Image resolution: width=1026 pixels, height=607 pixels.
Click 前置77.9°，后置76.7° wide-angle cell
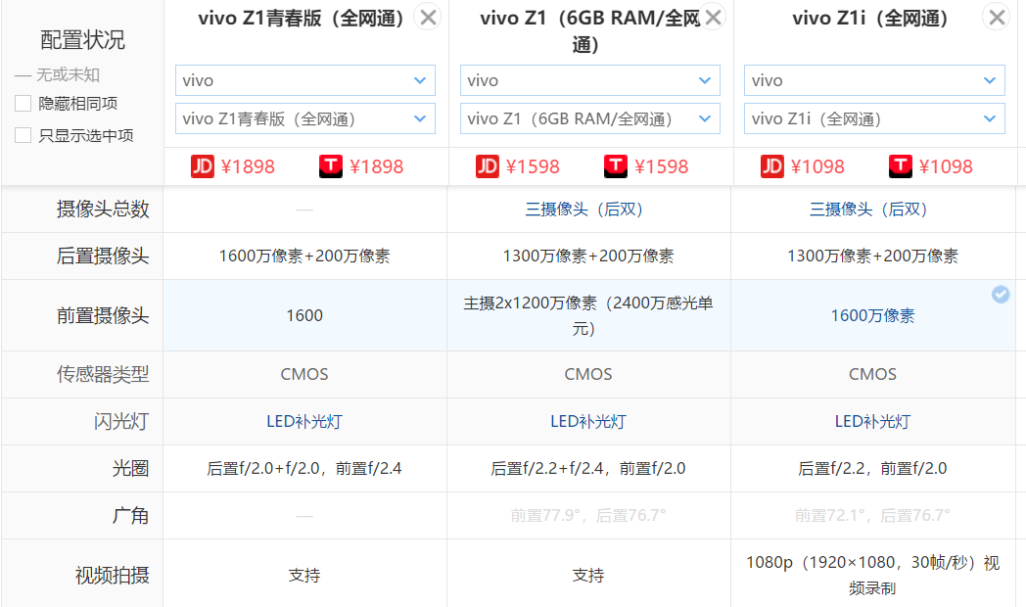(588, 515)
